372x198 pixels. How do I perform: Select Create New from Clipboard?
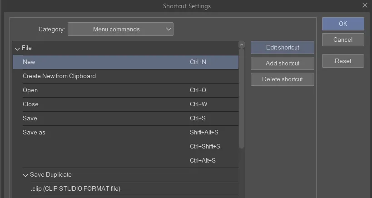click(x=125, y=76)
